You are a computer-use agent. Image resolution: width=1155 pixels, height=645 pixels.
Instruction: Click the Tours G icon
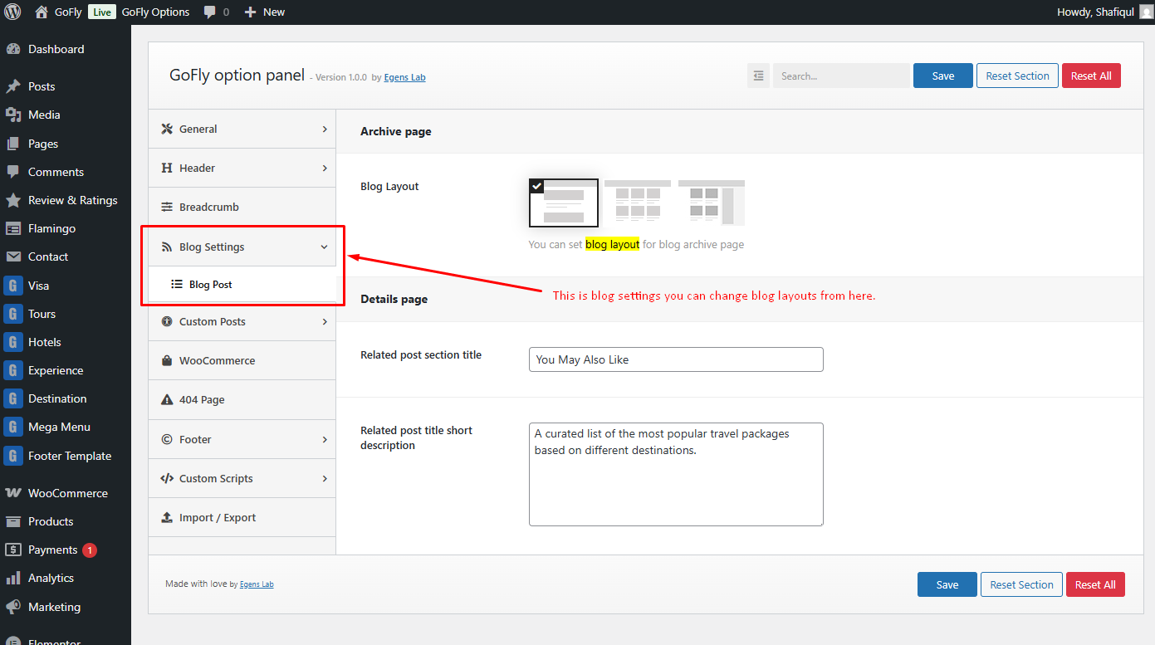click(13, 314)
